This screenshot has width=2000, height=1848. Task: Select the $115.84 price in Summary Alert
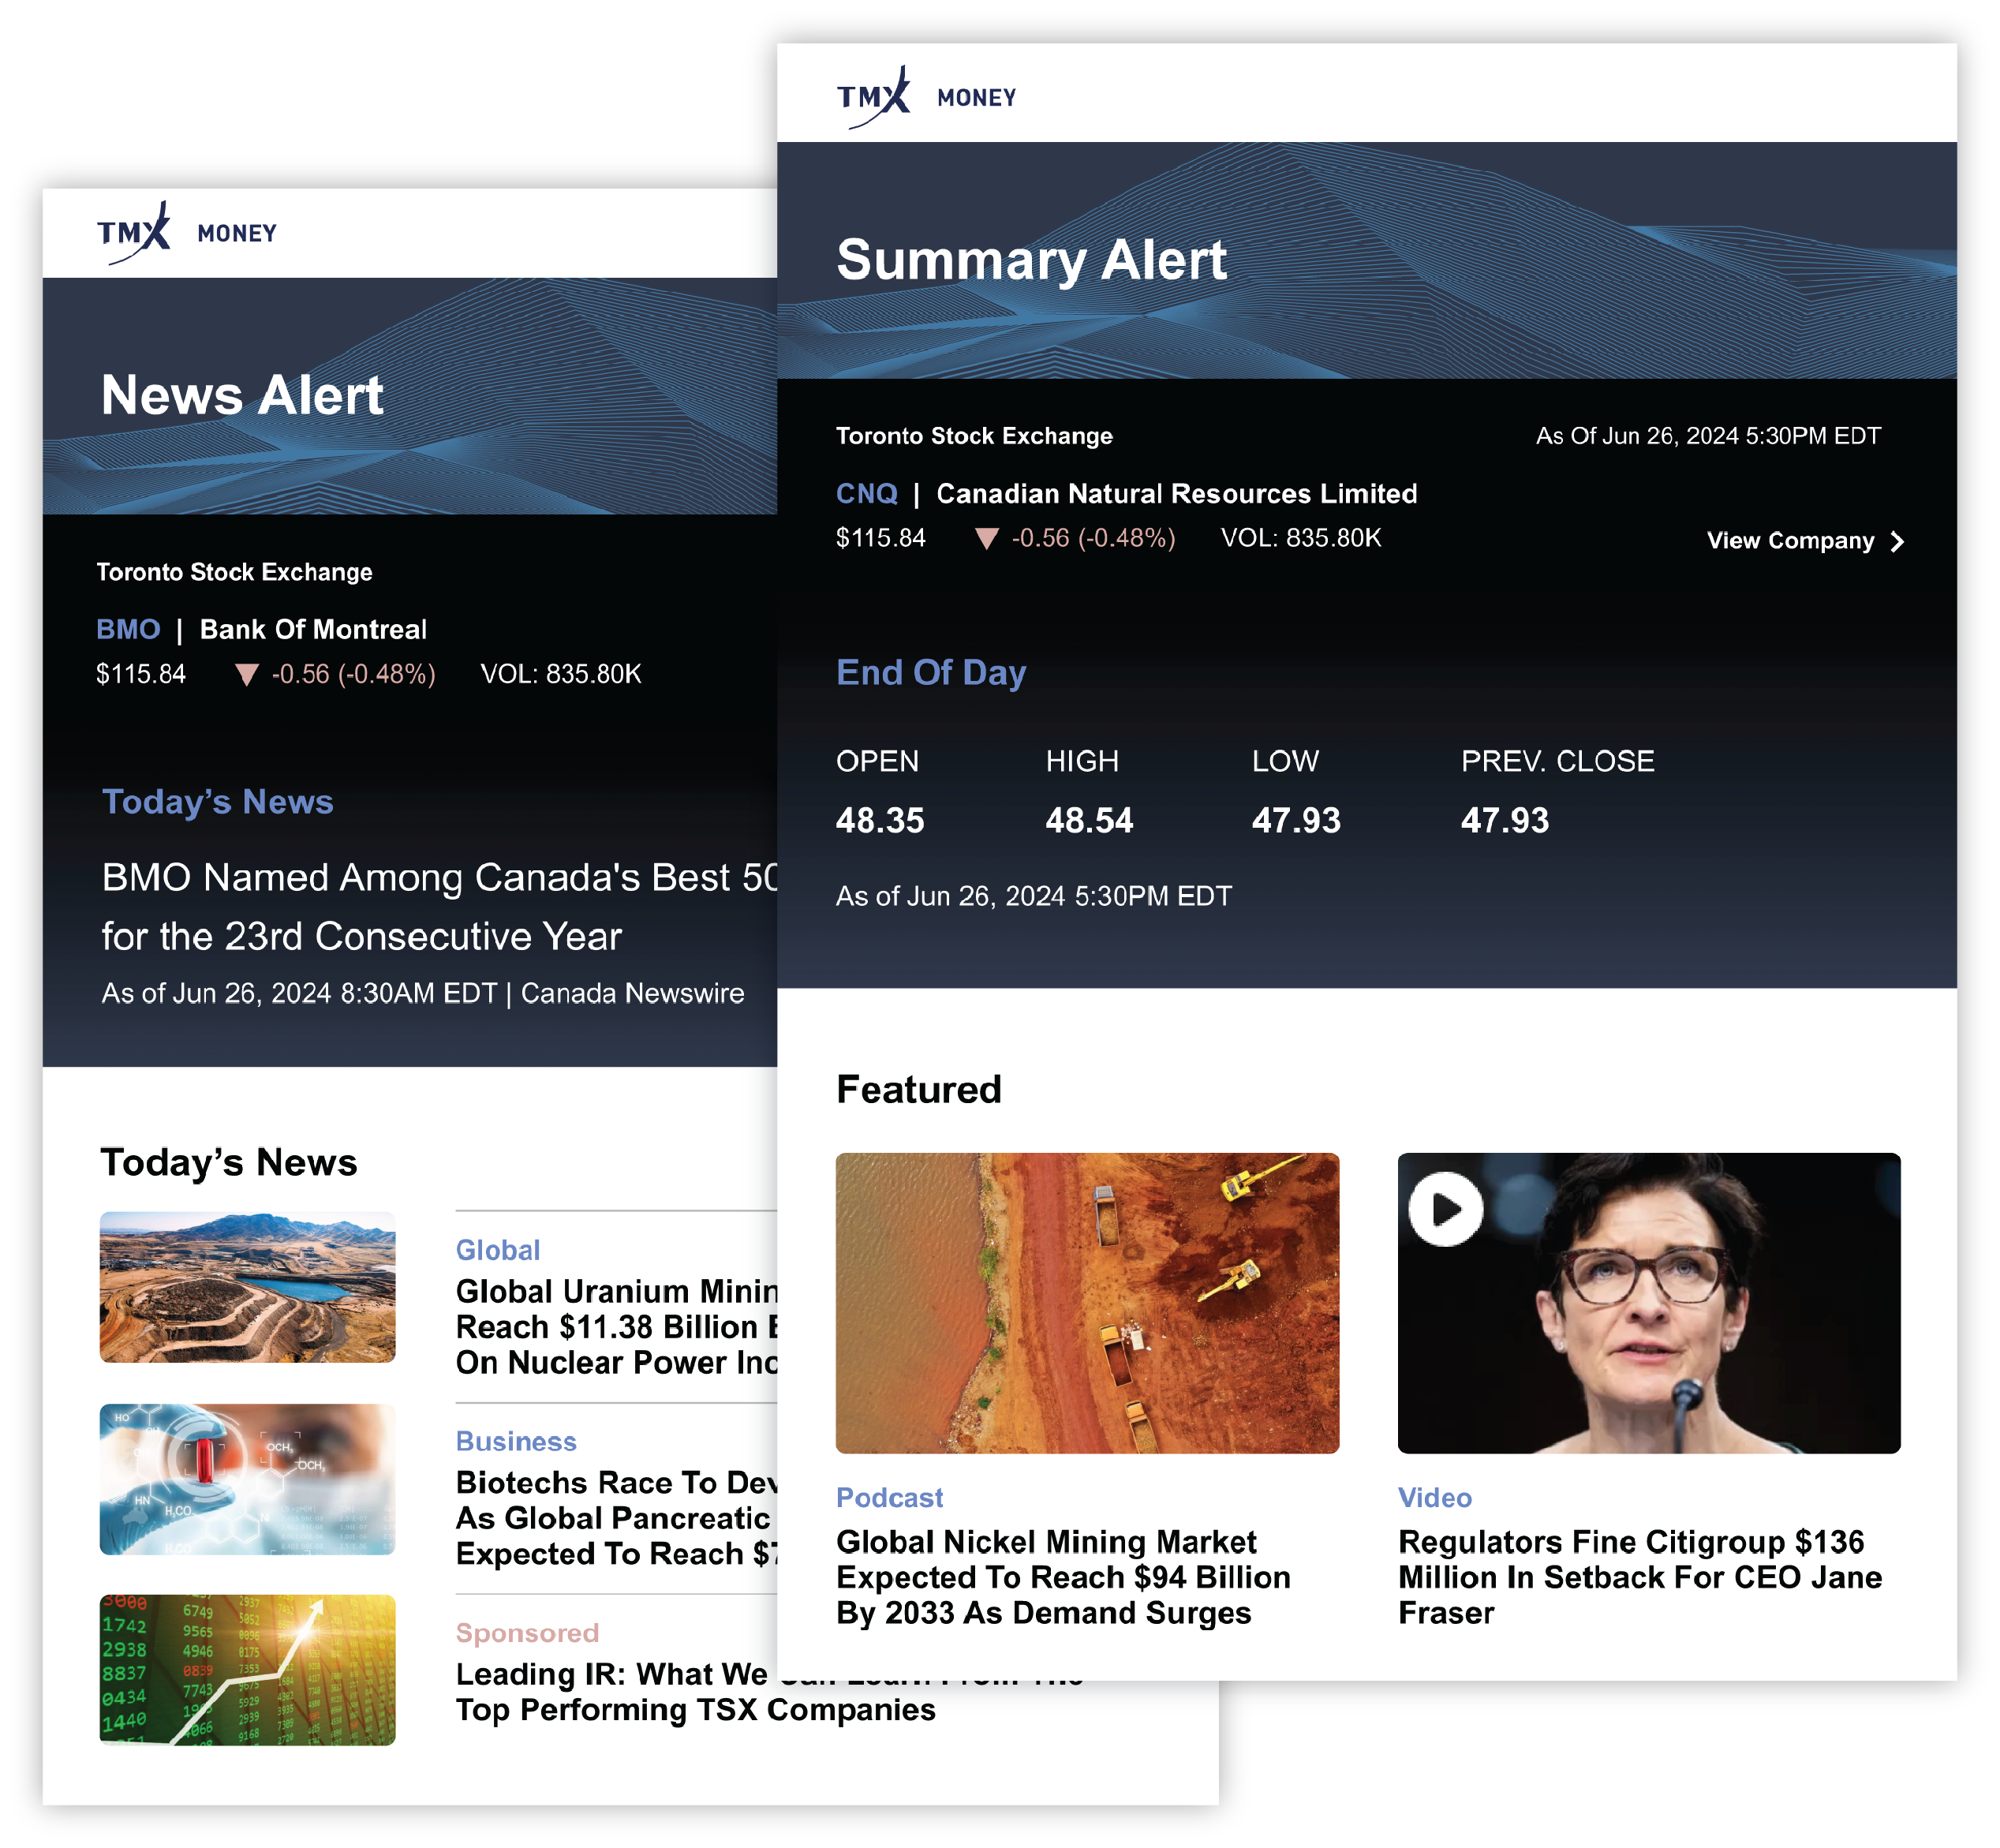click(880, 538)
